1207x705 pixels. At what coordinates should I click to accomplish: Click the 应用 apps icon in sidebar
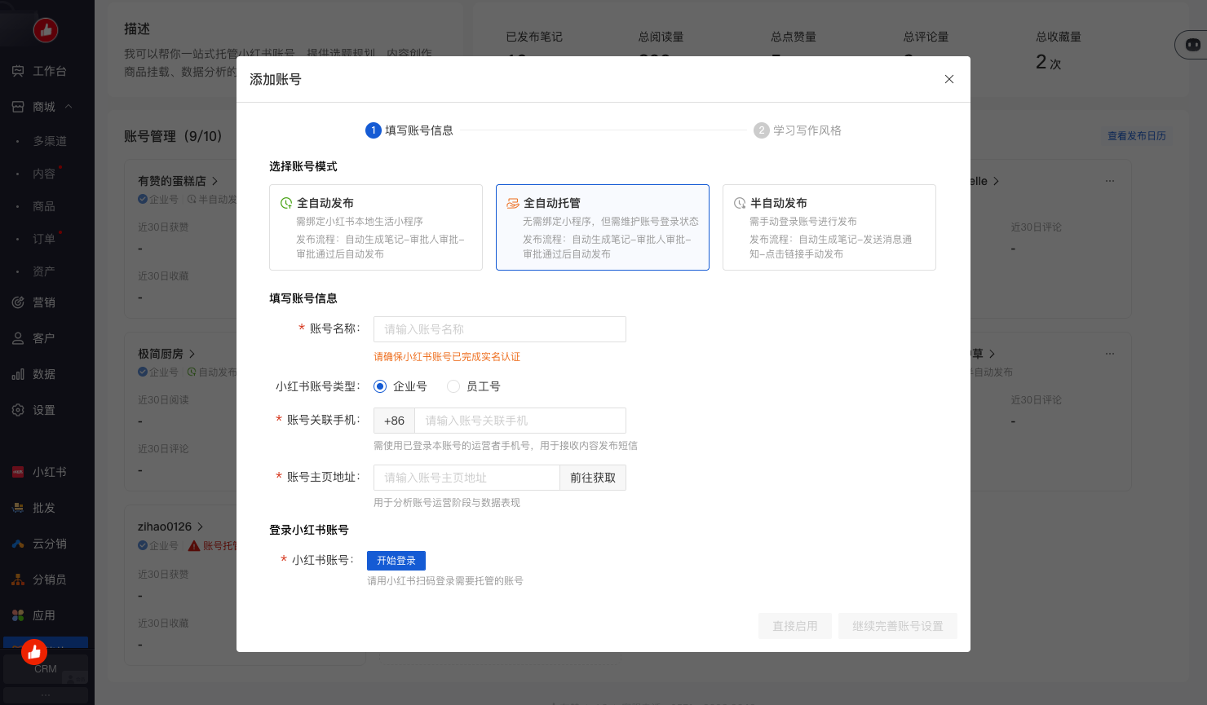pos(18,615)
